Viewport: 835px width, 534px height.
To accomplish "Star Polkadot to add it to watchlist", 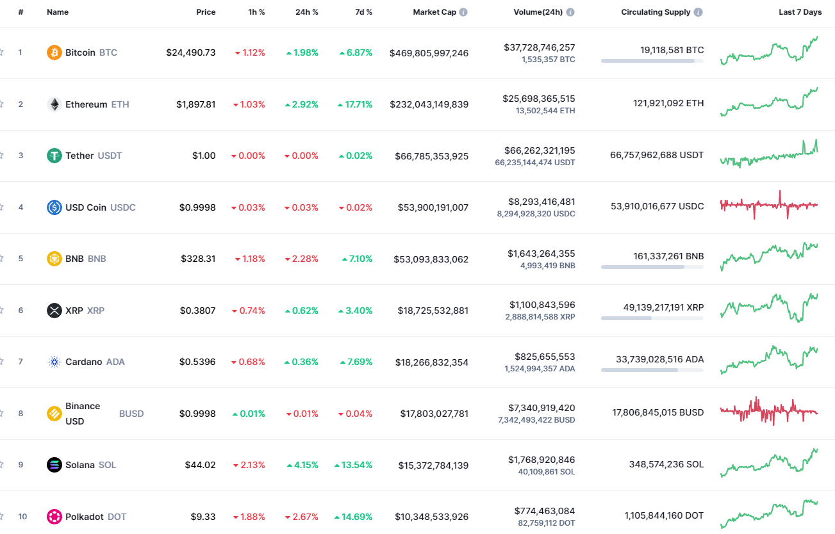I will [1, 516].
